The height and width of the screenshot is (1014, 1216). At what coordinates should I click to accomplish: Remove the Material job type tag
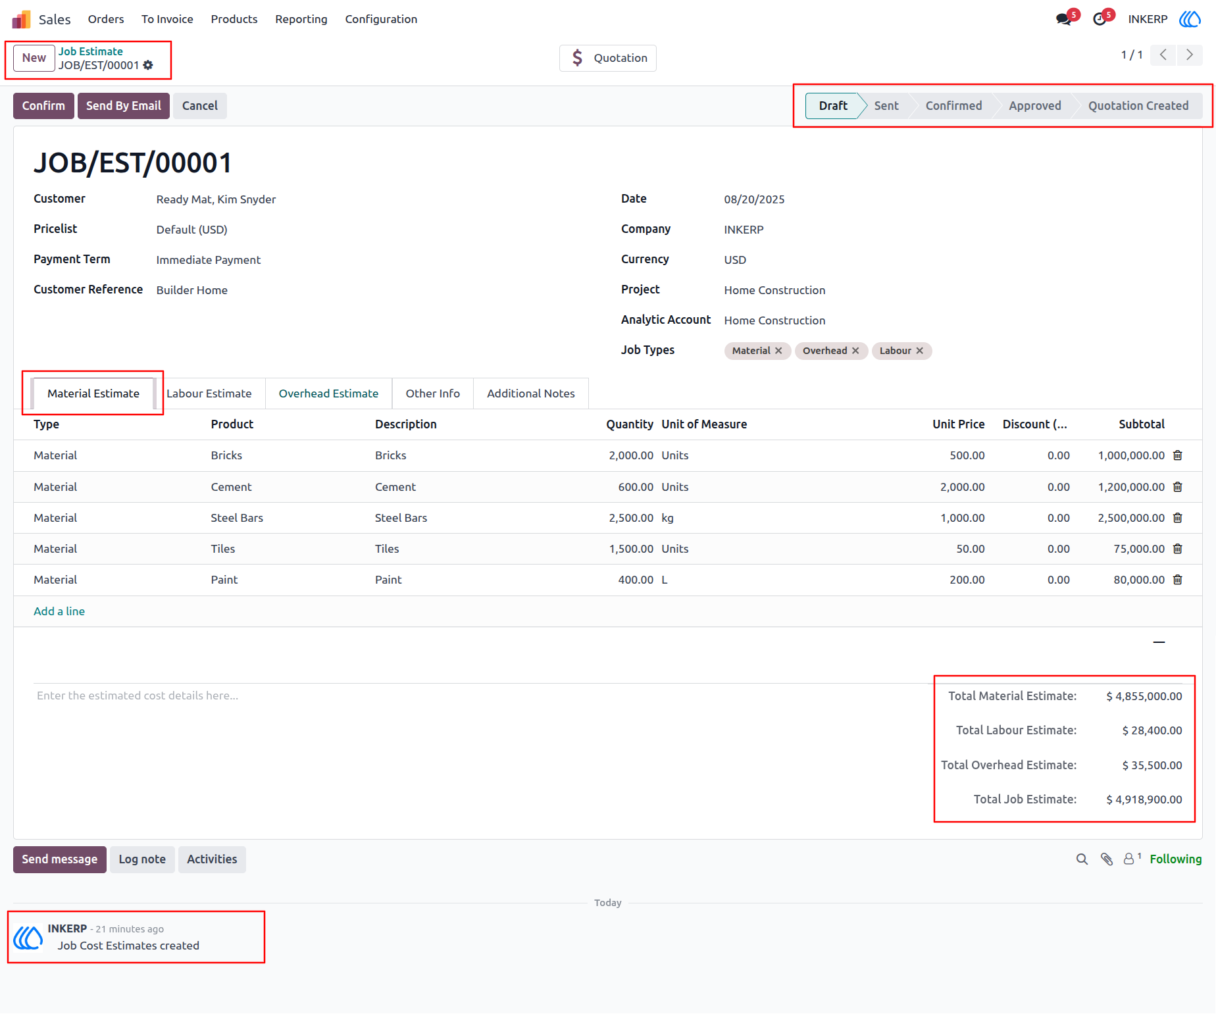coord(778,351)
